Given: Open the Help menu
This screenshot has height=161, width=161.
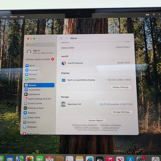Looking at the screenshot, I should (x=22, y=17).
